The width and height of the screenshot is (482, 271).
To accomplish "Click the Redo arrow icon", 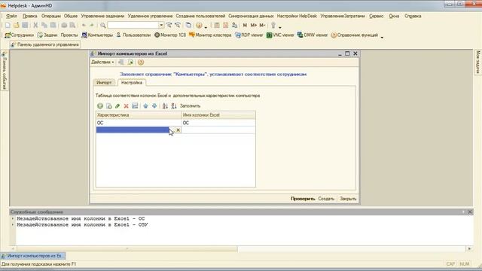I will click(92, 25).
